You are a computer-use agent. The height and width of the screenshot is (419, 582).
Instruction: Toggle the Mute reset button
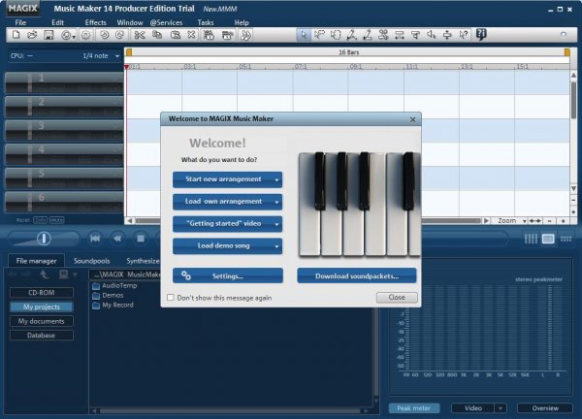pyautogui.click(x=57, y=220)
